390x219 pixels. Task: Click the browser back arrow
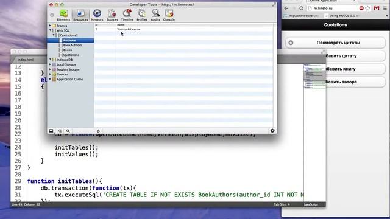click(x=286, y=8)
